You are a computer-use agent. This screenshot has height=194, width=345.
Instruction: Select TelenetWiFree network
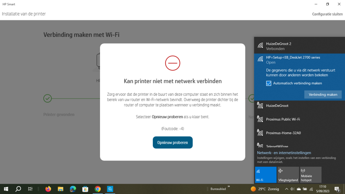[299, 145]
